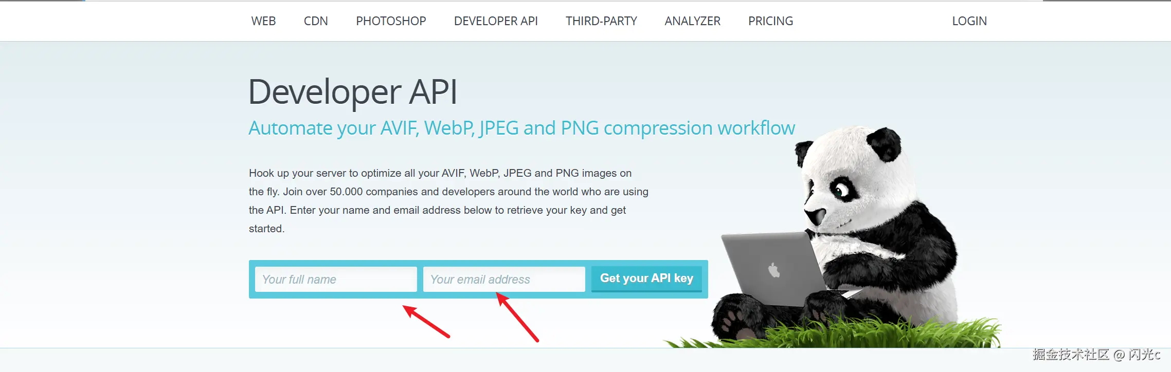
Task: Open the WEB navigation item
Action: tap(263, 21)
